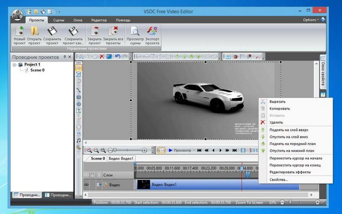The width and height of the screenshot is (342, 214).
Task: Jump to end with skip-forward button
Action: [x=235, y=150]
